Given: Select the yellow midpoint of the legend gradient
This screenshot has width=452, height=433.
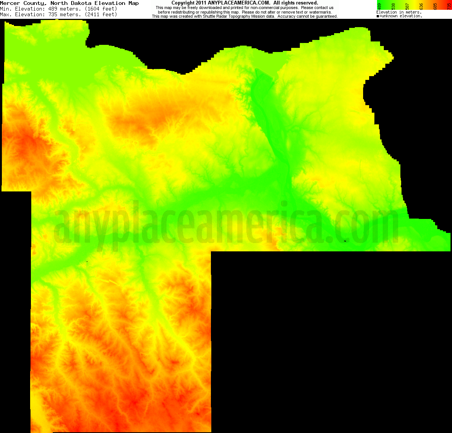Looking at the screenshot, I should tap(414, 3).
